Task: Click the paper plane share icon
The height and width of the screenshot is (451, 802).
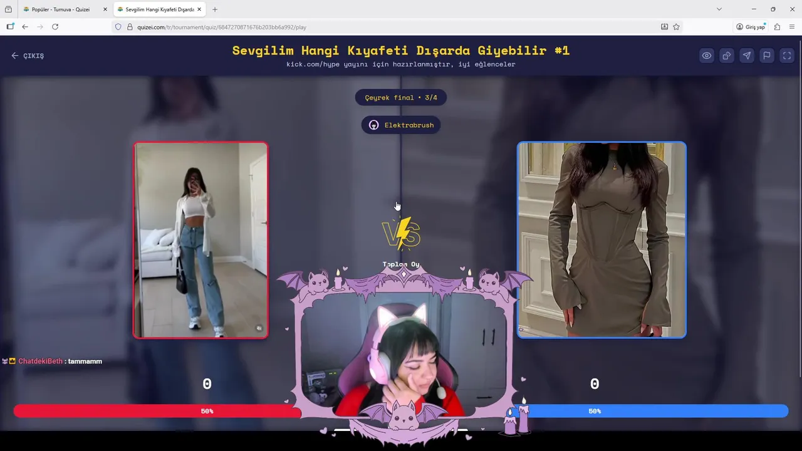Action: coord(747,56)
